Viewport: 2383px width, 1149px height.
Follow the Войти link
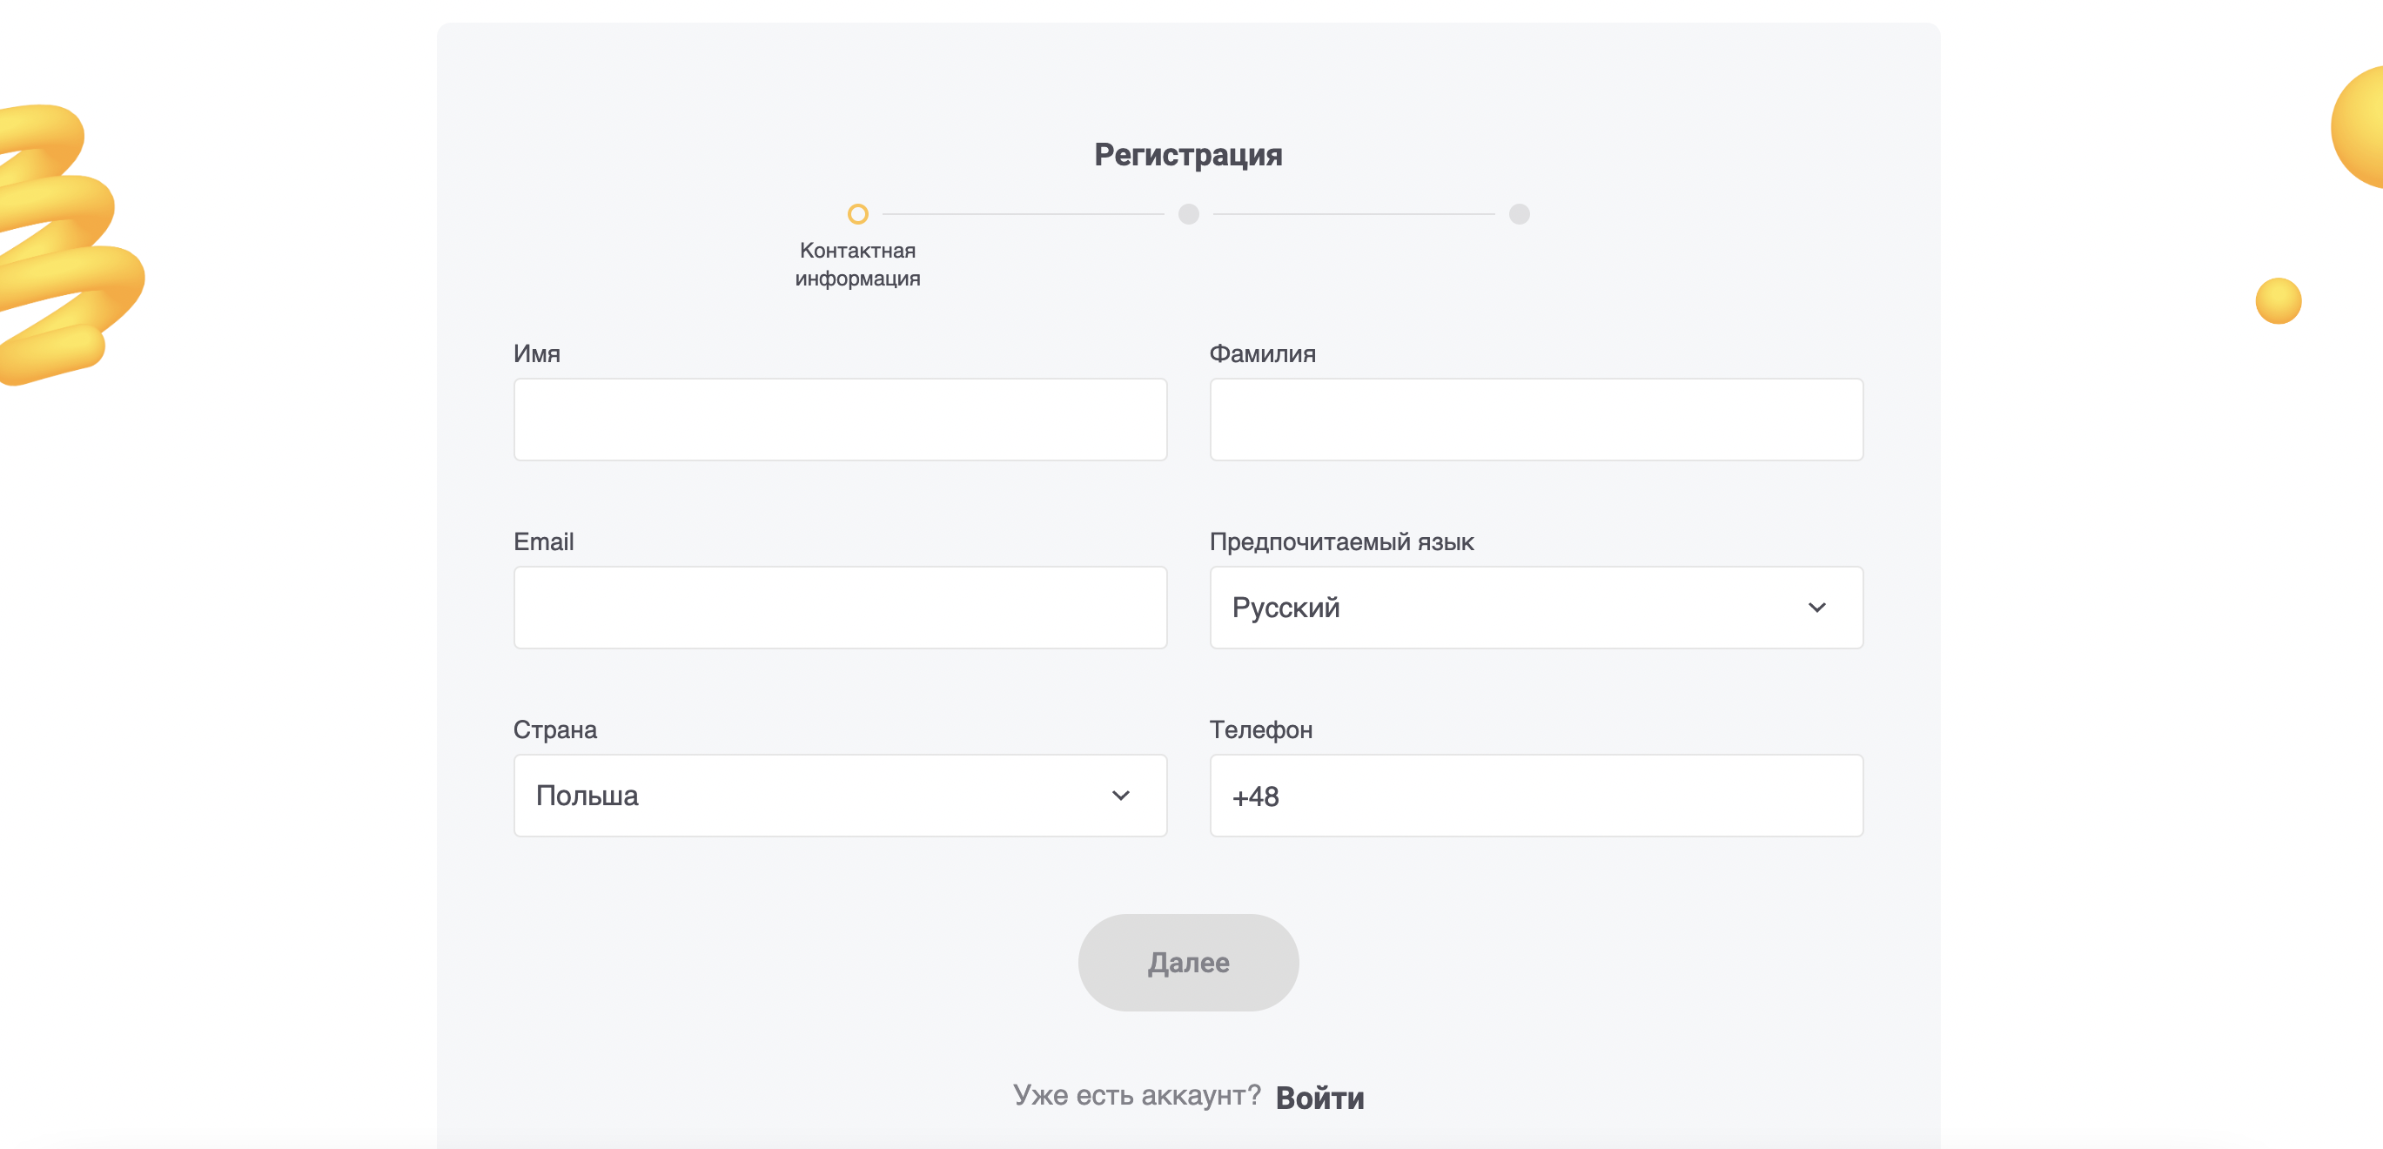1319,1099
